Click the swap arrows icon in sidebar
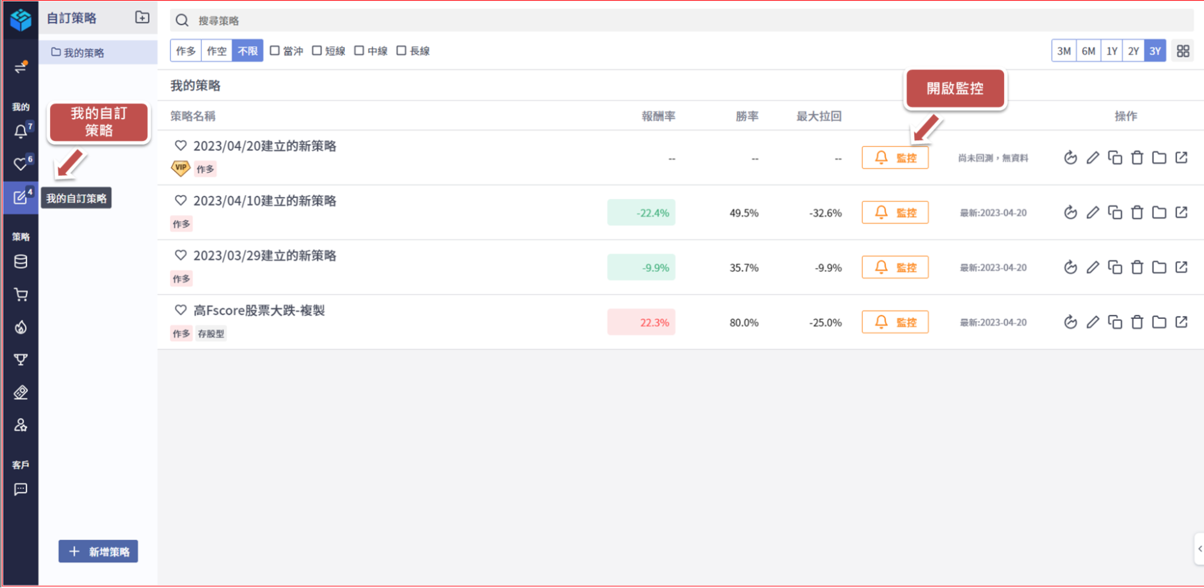1204x588 pixels. click(x=20, y=67)
